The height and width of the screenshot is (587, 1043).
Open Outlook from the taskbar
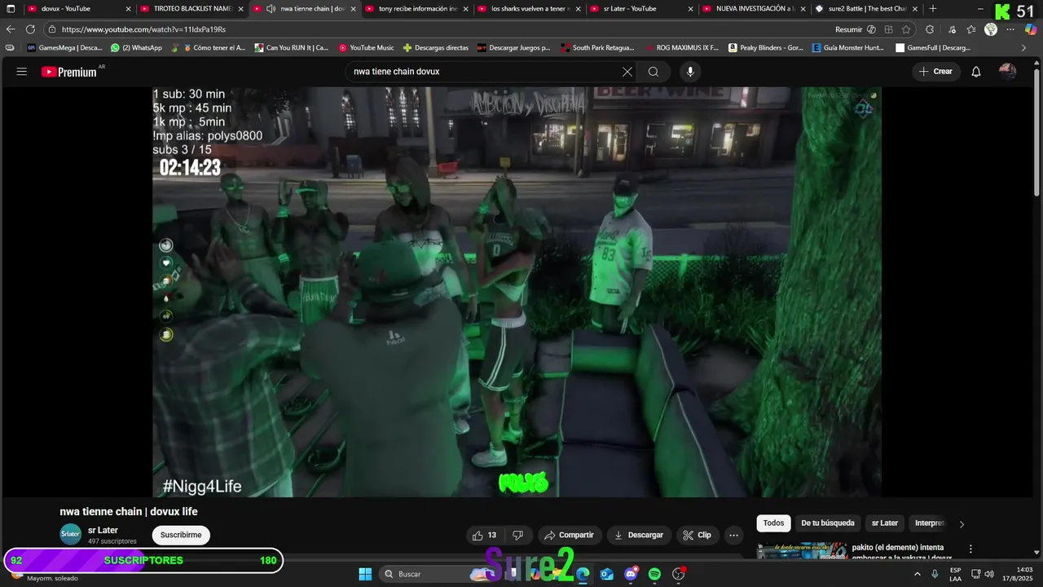click(607, 574)
